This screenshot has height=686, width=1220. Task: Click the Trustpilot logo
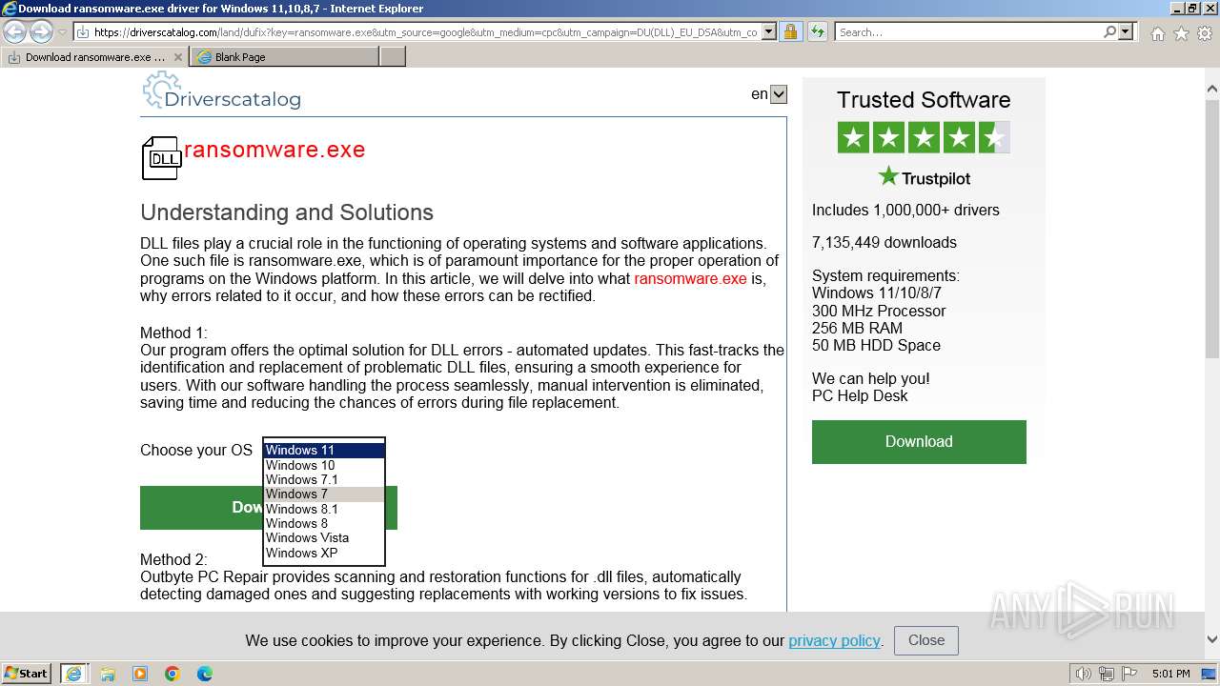coord(924,177)
